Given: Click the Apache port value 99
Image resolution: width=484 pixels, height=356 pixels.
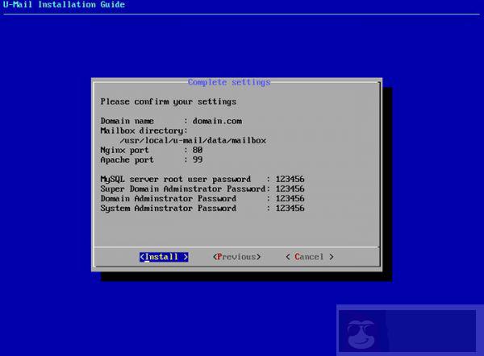Looking at the screenshot, I should (x=198, y=159).
